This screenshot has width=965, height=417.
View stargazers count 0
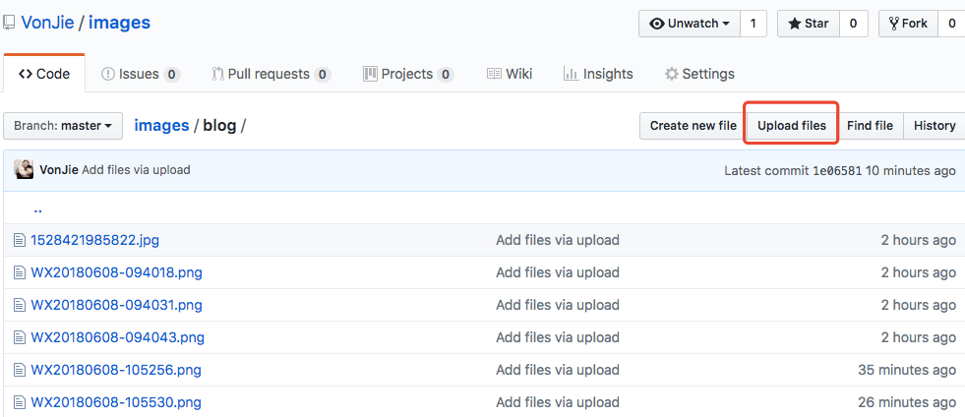pos(854,24)
